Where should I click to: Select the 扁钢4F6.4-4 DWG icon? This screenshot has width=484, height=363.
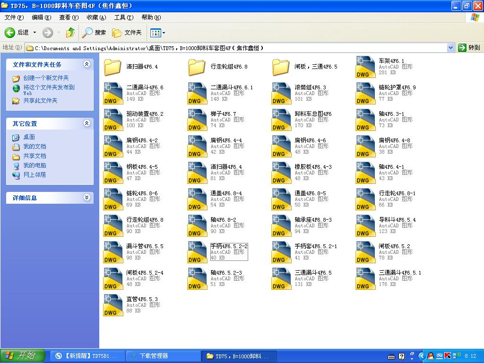point(197,147)
